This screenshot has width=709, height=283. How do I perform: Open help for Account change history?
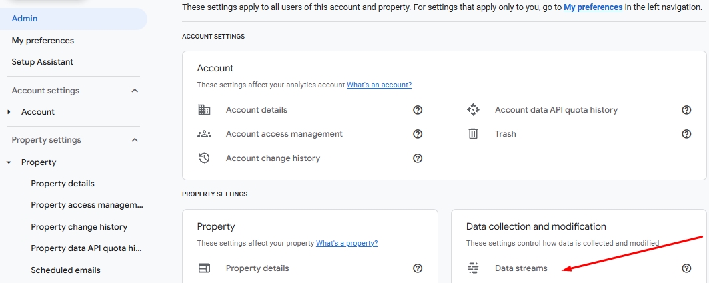pyautogui.click(x=418, y=158)
